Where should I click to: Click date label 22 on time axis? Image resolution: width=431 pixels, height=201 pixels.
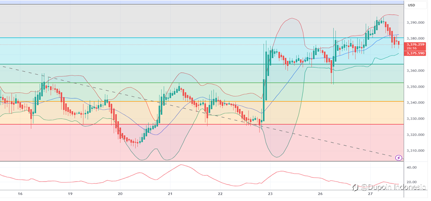tap(220, 194)
